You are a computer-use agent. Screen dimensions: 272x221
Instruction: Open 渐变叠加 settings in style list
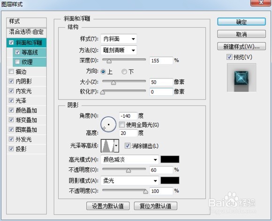point(26,120)
